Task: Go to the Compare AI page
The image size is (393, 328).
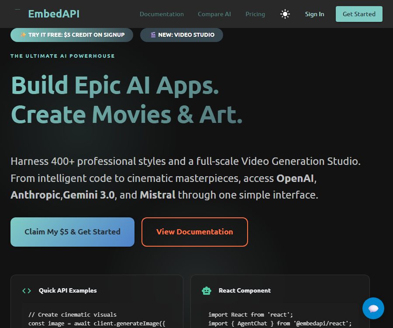Action: 214,14
